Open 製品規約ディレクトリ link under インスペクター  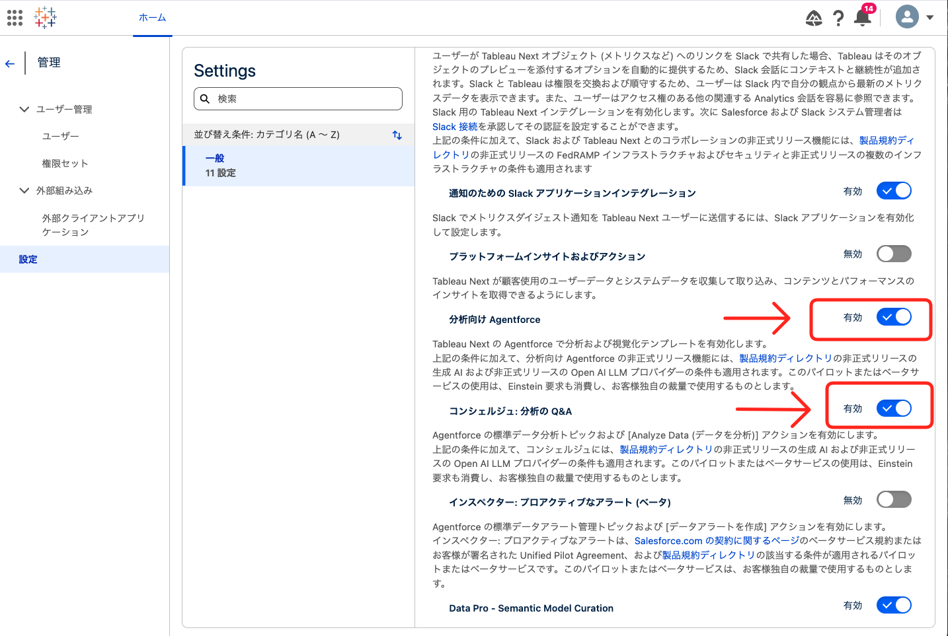tap(708, 555)
